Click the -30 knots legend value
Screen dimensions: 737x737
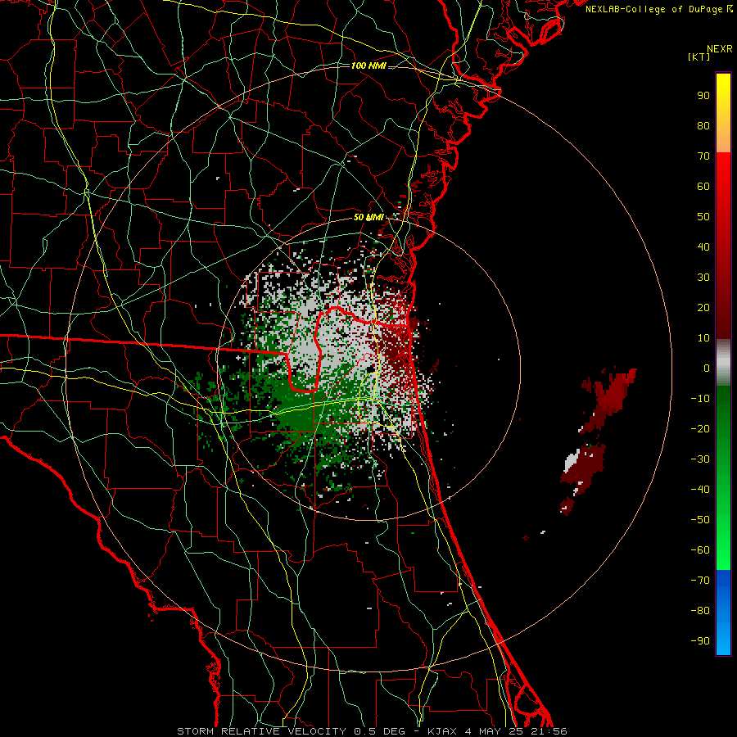point(700,459)
